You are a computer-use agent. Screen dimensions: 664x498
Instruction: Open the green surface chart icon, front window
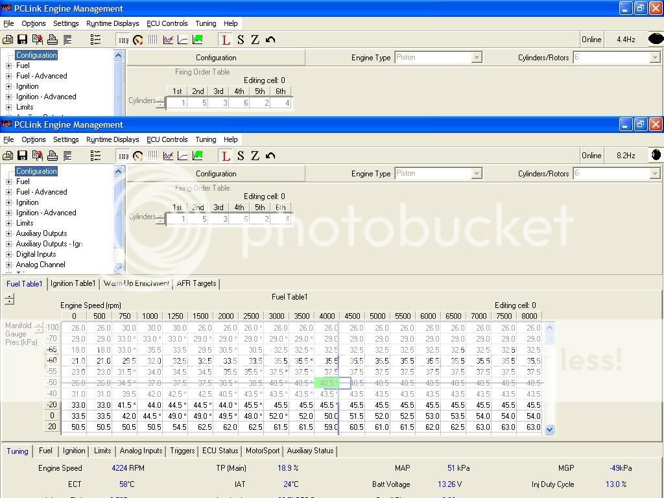click(197, 156)
